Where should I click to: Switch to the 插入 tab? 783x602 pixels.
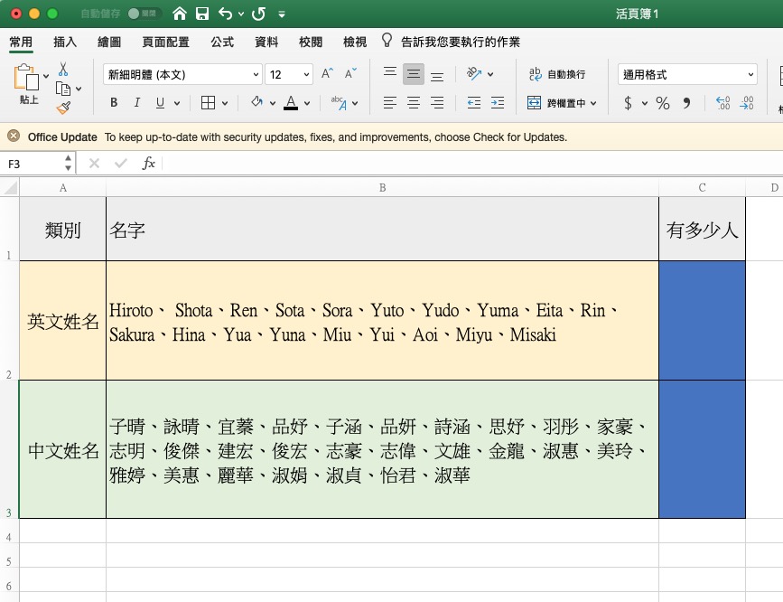tap(65, 42)
